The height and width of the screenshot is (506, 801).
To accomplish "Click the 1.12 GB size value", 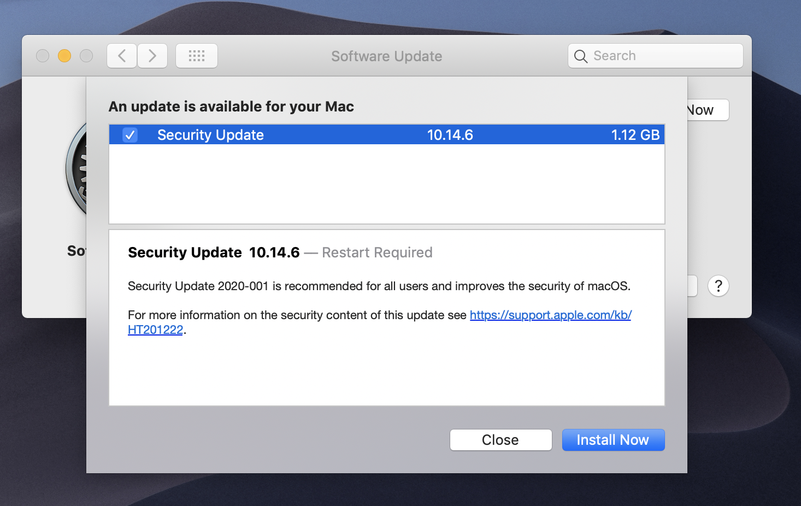I will (x=635, y=135).
